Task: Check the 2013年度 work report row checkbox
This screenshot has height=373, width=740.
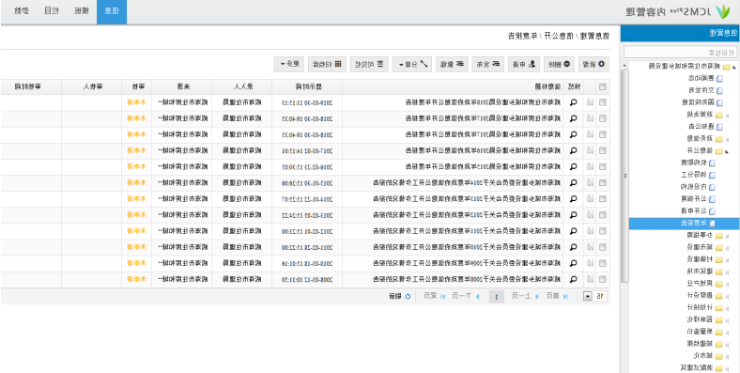Action: (603, 199)
